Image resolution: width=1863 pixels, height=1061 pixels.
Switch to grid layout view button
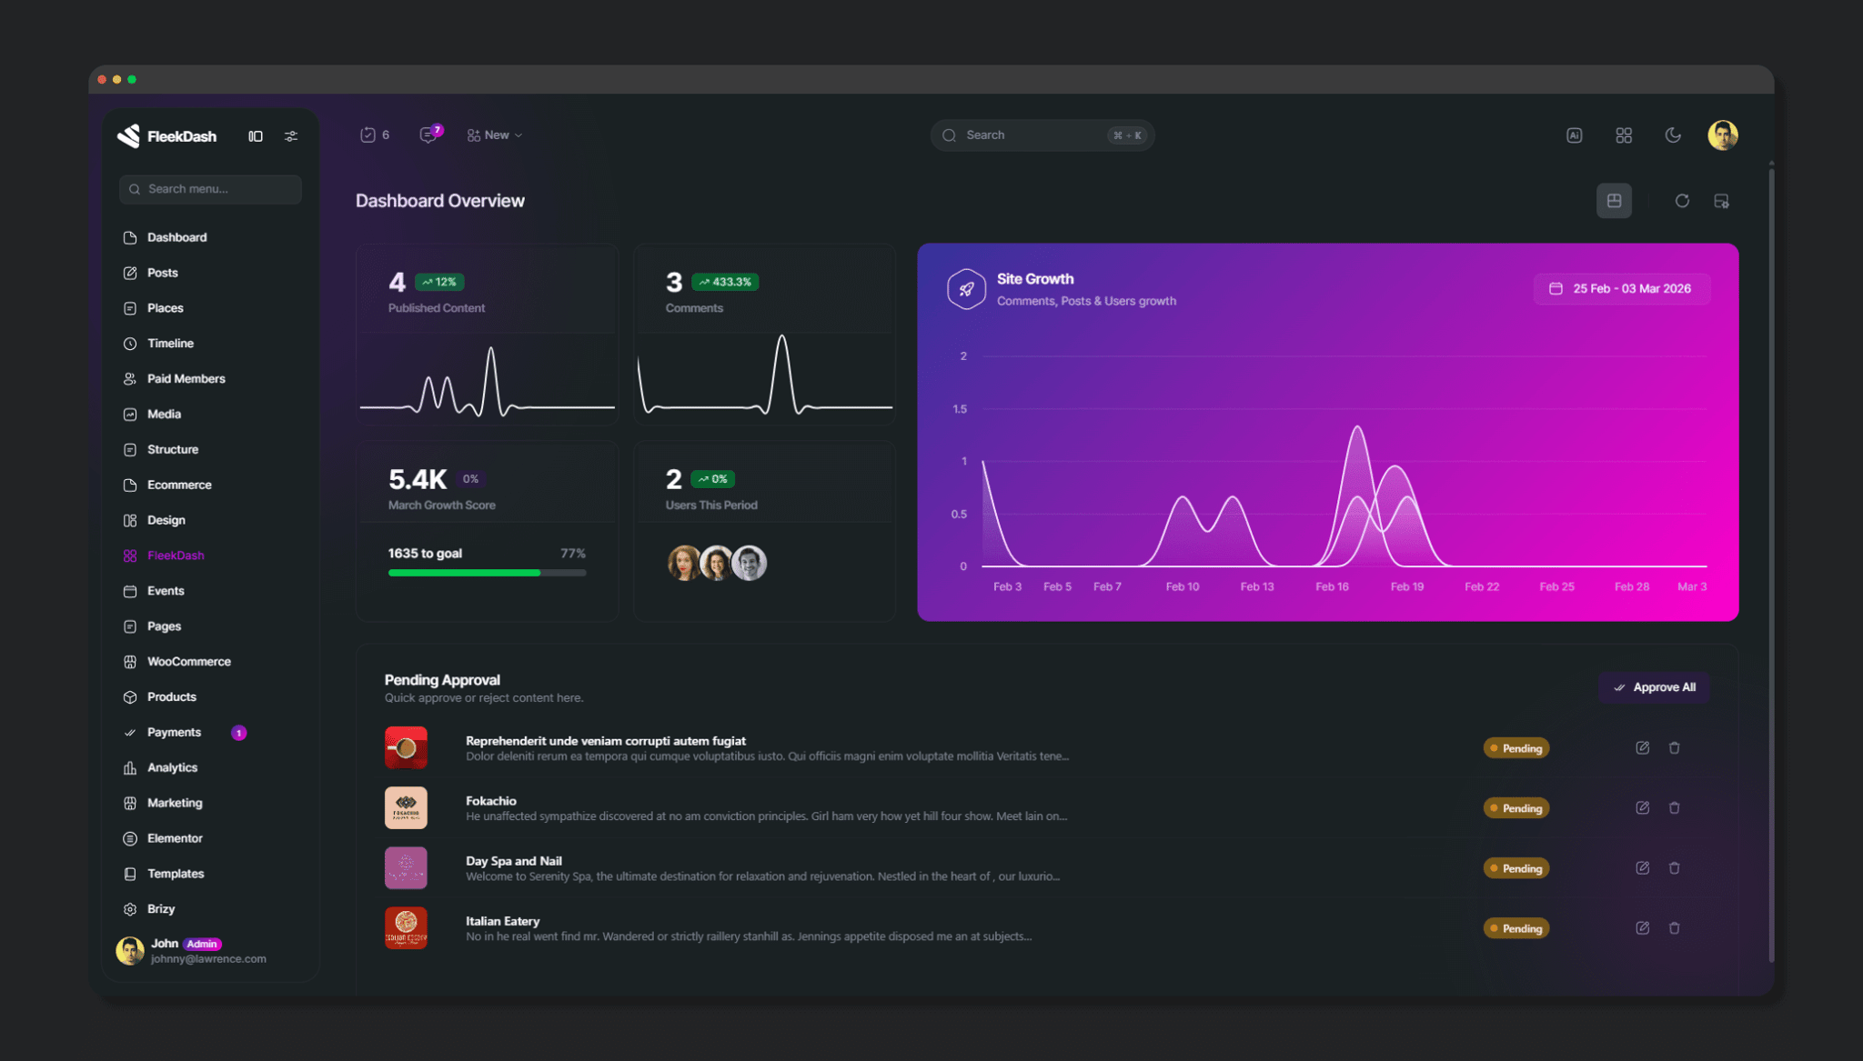point(1614,201)
